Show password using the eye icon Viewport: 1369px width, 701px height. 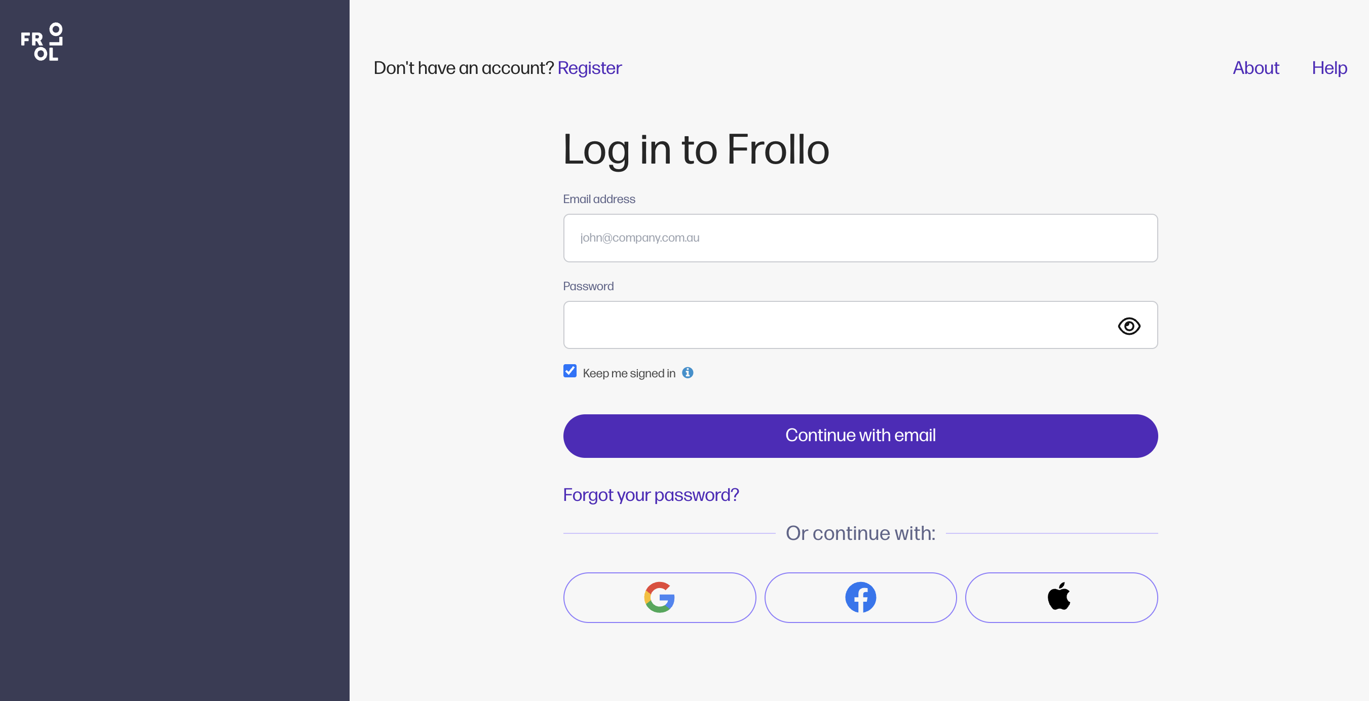1129,326
